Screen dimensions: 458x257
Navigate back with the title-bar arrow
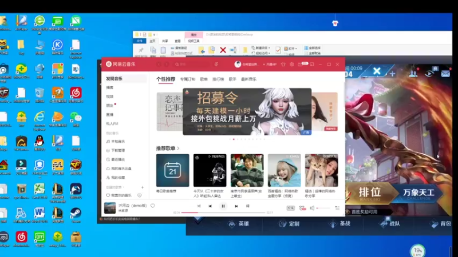pyautogui.click(x=159, y=64)
